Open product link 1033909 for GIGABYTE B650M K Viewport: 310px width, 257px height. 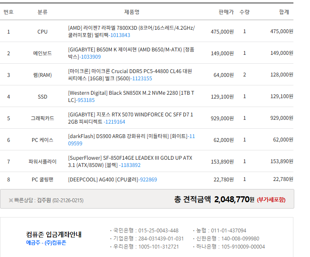click(x=91, y=57)
